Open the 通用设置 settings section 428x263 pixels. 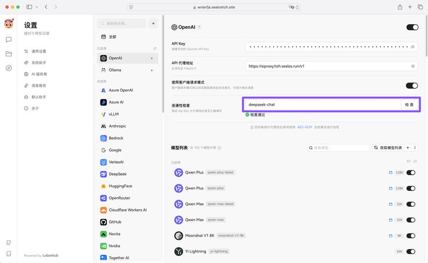38,52
